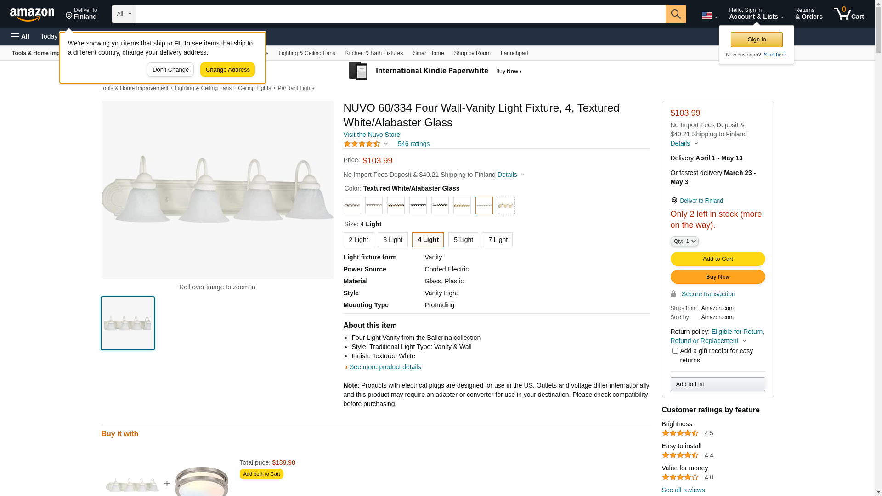The height and width of the screenshot is (496, 882).
Task: Select the 5 Light size option
Action: 463,240
